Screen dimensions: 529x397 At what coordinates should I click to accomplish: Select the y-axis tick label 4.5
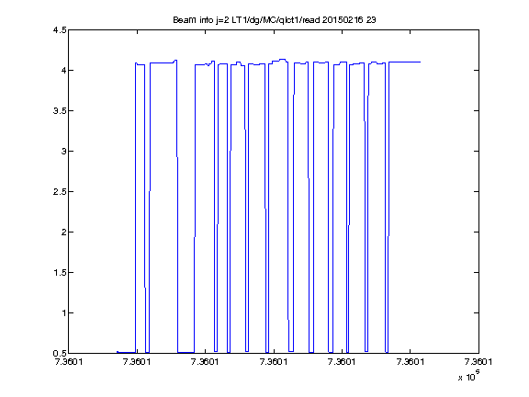(x=60, y=30)
